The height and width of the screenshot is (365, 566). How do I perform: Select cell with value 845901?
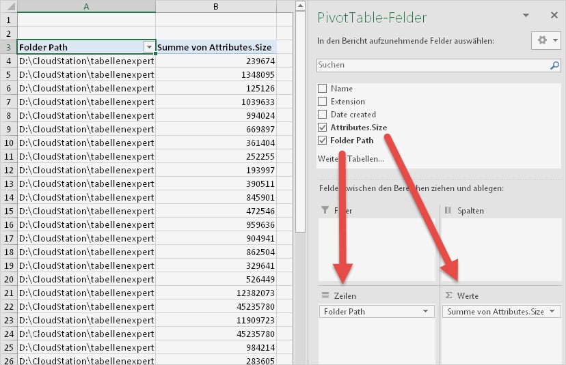216,197
